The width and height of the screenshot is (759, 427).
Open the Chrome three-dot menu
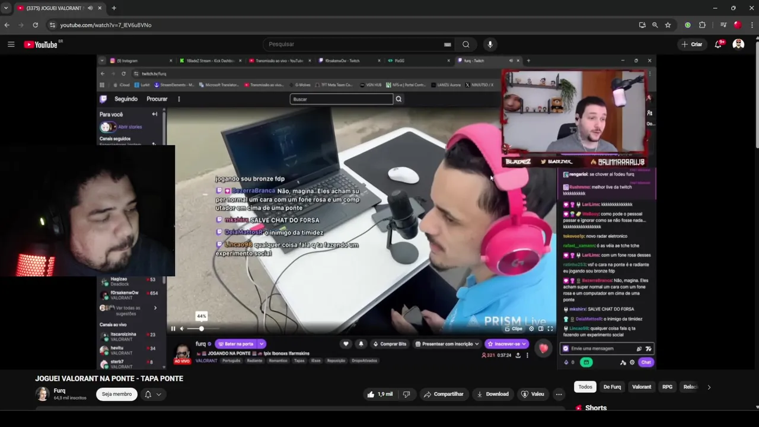click(x=752, y=25)
